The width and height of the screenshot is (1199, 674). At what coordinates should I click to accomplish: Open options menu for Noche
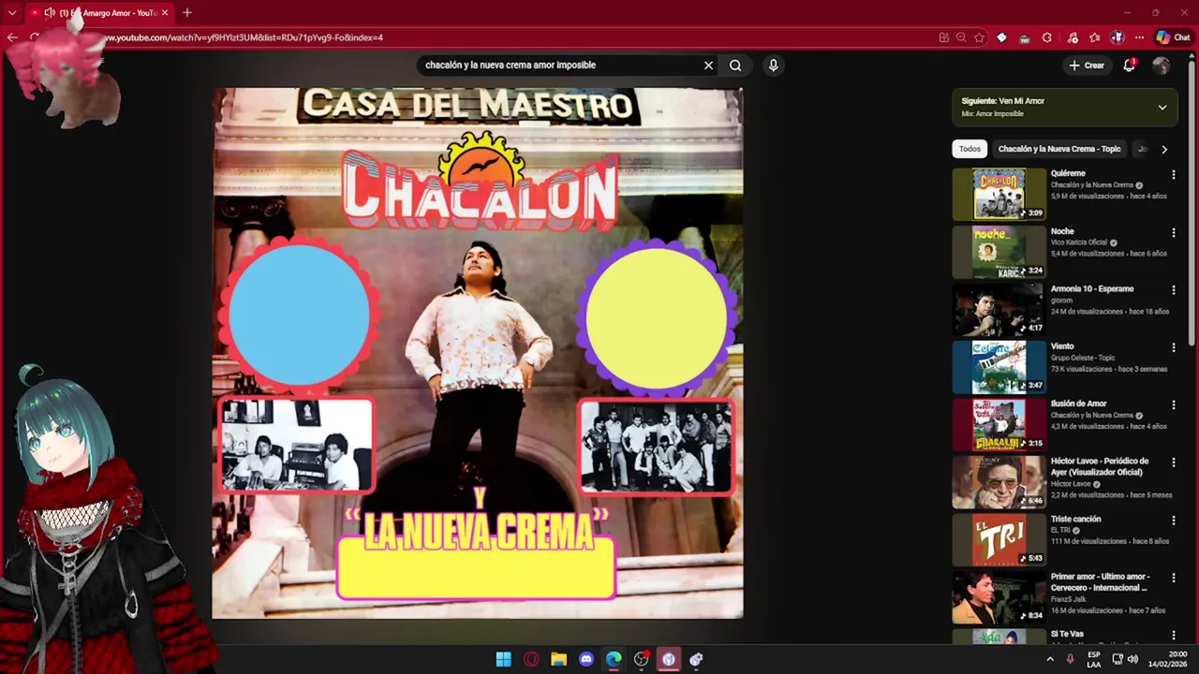click(1173, 232)
